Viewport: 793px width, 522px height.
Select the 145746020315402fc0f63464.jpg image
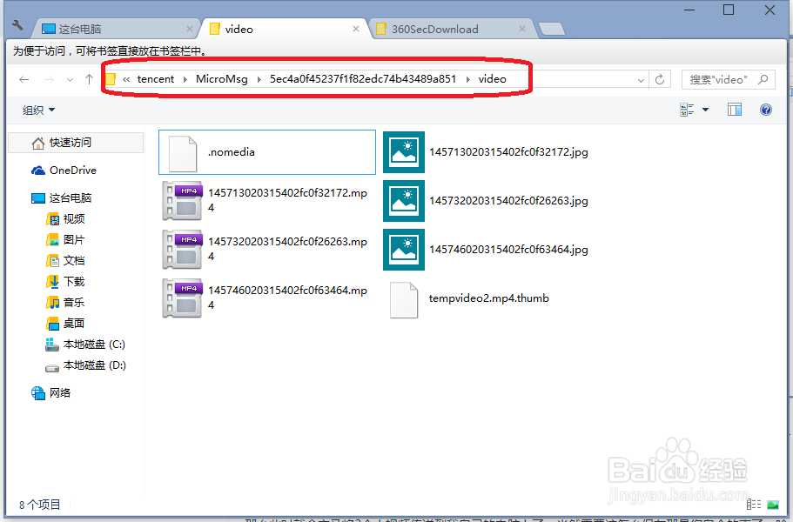tap(487, 249)
